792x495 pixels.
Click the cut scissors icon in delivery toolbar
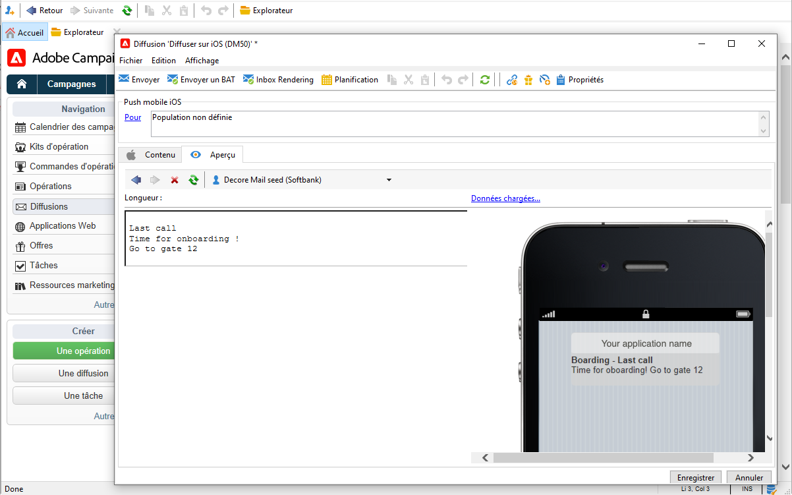click(x=409, y=80)
